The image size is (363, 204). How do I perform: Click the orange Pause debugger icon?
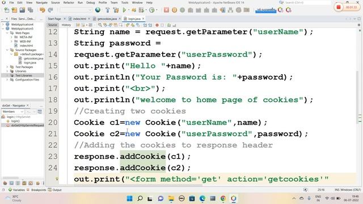[x=174, y=10]
